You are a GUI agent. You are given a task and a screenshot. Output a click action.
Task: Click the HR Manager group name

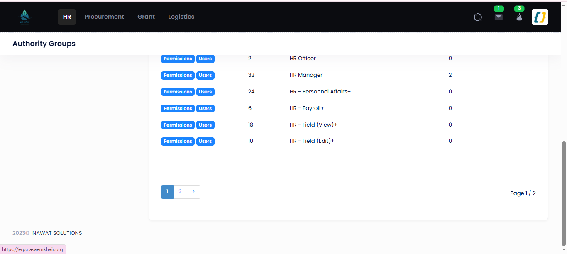click(306, 75)
